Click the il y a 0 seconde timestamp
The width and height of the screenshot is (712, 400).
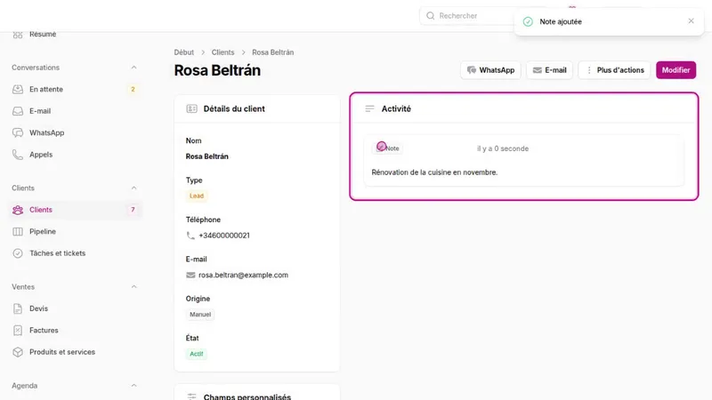[x=503, y=148]
